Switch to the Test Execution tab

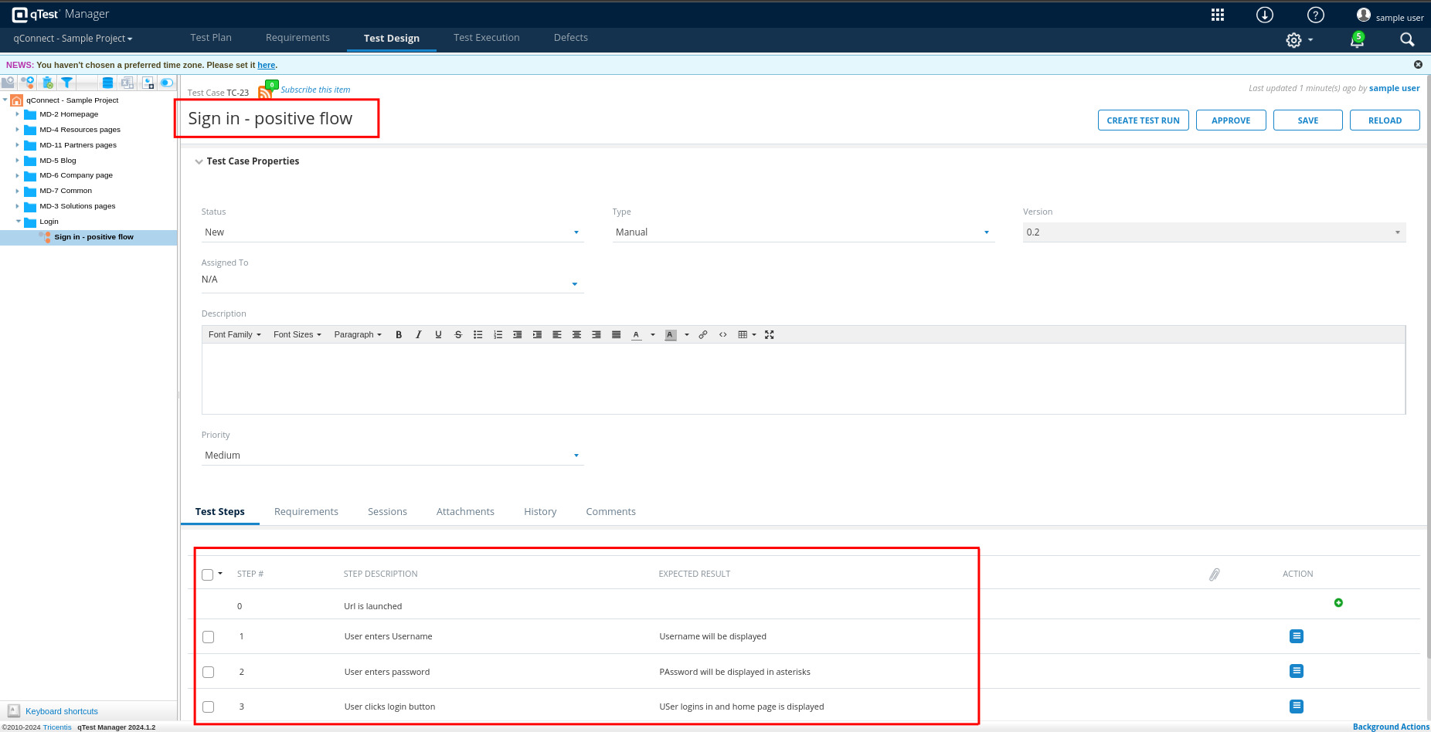(x=486, y=38)
